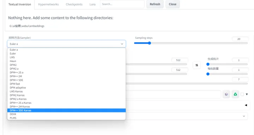
Task: Choose DPM++ SDE Karras from the sampler list
Action: 66,110
